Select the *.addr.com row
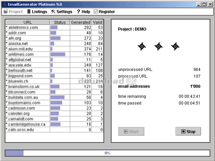215x161 pixels. [54, 33]
